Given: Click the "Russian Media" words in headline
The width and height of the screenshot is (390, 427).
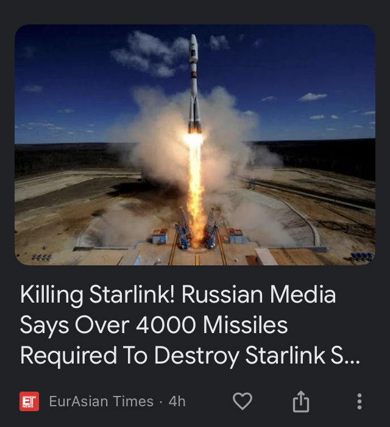Looking at the screenshot, I should click(258, 295).
